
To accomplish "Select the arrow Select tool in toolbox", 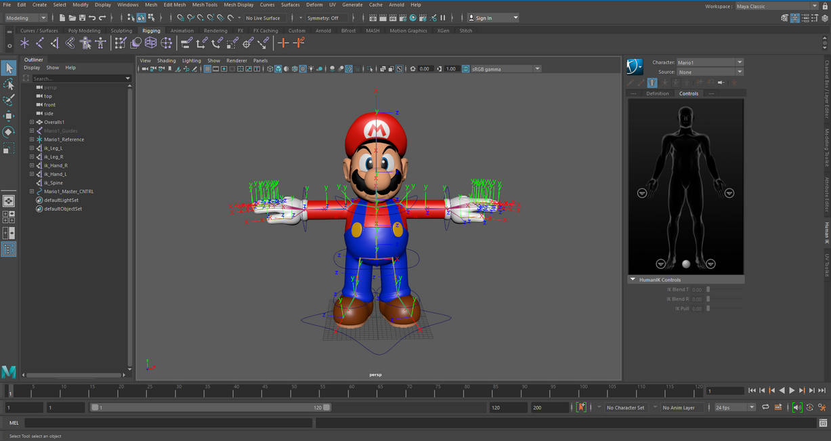I will (x=8, y=68).
